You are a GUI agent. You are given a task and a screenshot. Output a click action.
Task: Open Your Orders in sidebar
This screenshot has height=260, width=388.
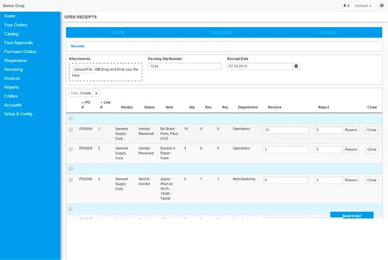[x=16, y=25]
